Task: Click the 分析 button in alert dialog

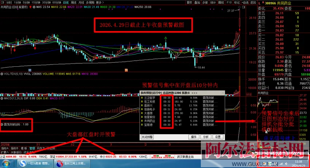Action: click(x=206, y=137)
